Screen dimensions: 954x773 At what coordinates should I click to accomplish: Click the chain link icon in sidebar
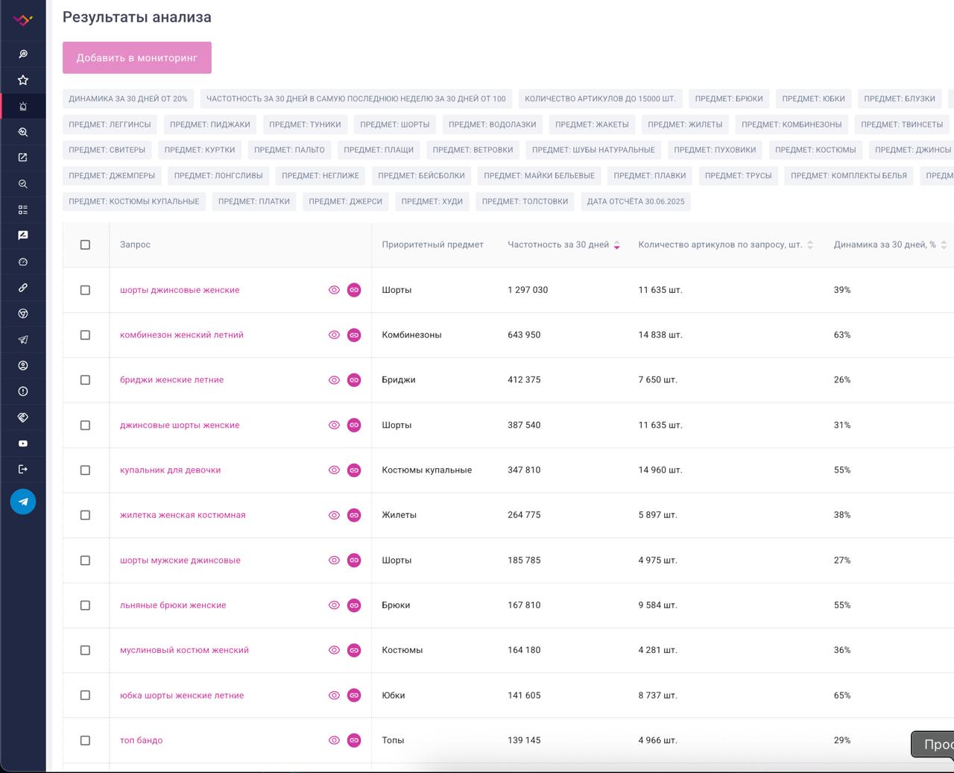23,288
